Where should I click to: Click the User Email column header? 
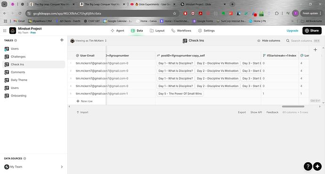(x=87, y=55)
